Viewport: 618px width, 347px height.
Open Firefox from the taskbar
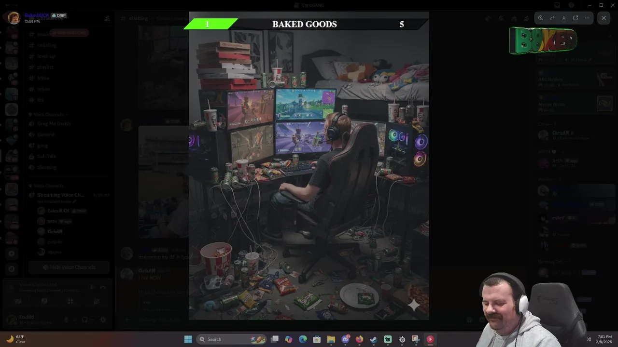[x=359, y=339]
